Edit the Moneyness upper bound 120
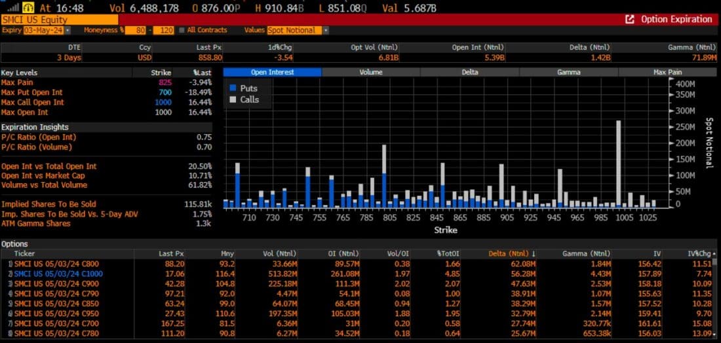Image resolution: width=721 pixels, height=343 pixels. click(x=164, y=30)
